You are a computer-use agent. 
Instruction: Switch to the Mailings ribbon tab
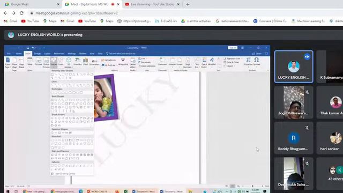[71, 54]
